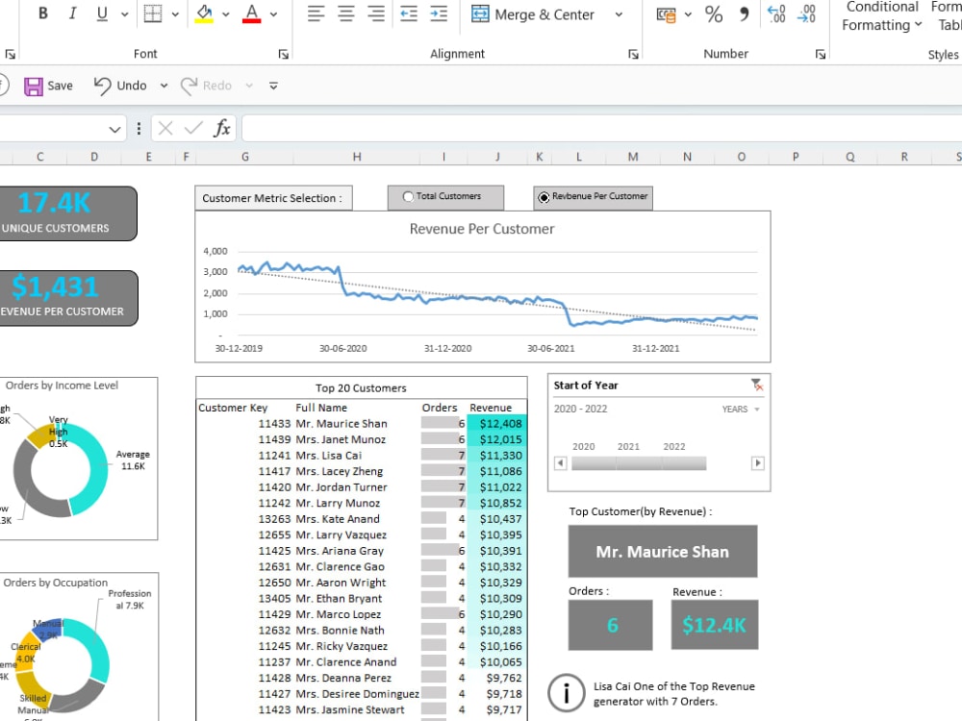962x721 pixels.
Task: Select 2022 in the timeline slicer
Action: (x=683, y=463)
